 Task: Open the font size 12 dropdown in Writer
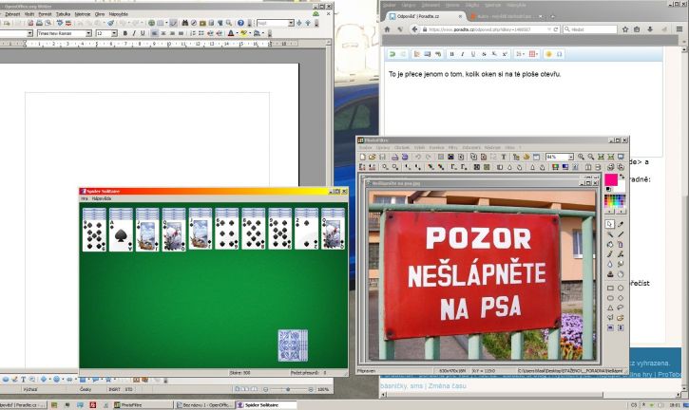[114, 33]
